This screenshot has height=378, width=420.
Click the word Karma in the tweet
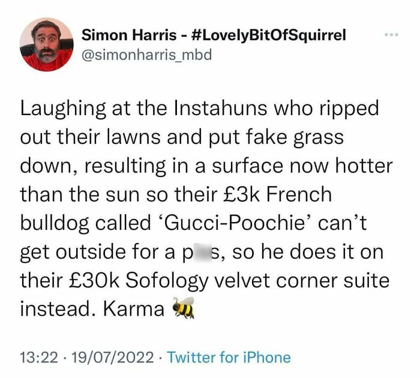[133, 309]
